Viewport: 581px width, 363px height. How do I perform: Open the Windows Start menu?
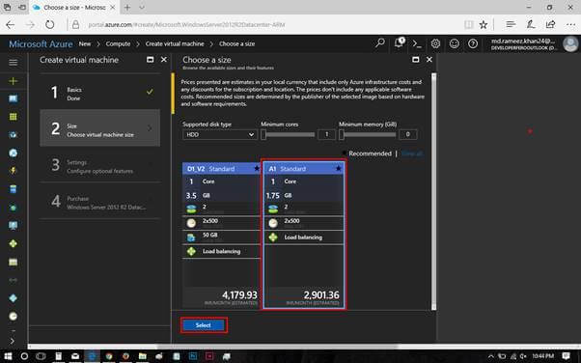click(8, 356)
